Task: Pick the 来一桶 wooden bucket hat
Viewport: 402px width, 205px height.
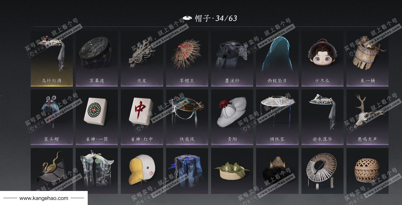Action: 368,59
